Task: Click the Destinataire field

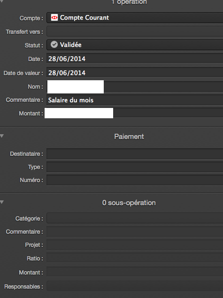Action: coord(135,154)
